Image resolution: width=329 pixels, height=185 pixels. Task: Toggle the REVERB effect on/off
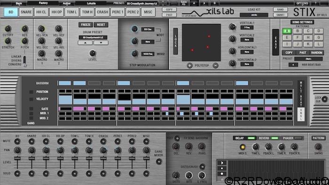click(x=274, y=138)
